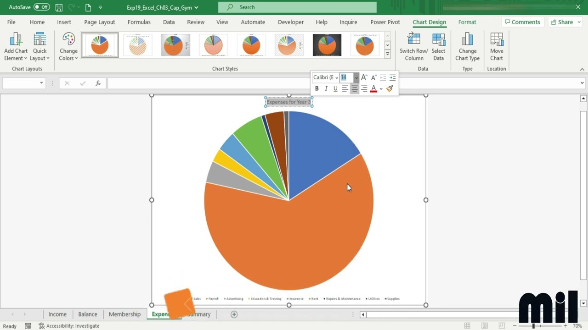Viewport: 588px width, 330px height.
Task: Open the File menu
Action: (11, 22)
